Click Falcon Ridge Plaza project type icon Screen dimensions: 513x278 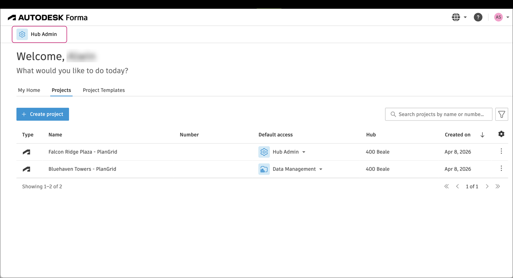point(26,152)
